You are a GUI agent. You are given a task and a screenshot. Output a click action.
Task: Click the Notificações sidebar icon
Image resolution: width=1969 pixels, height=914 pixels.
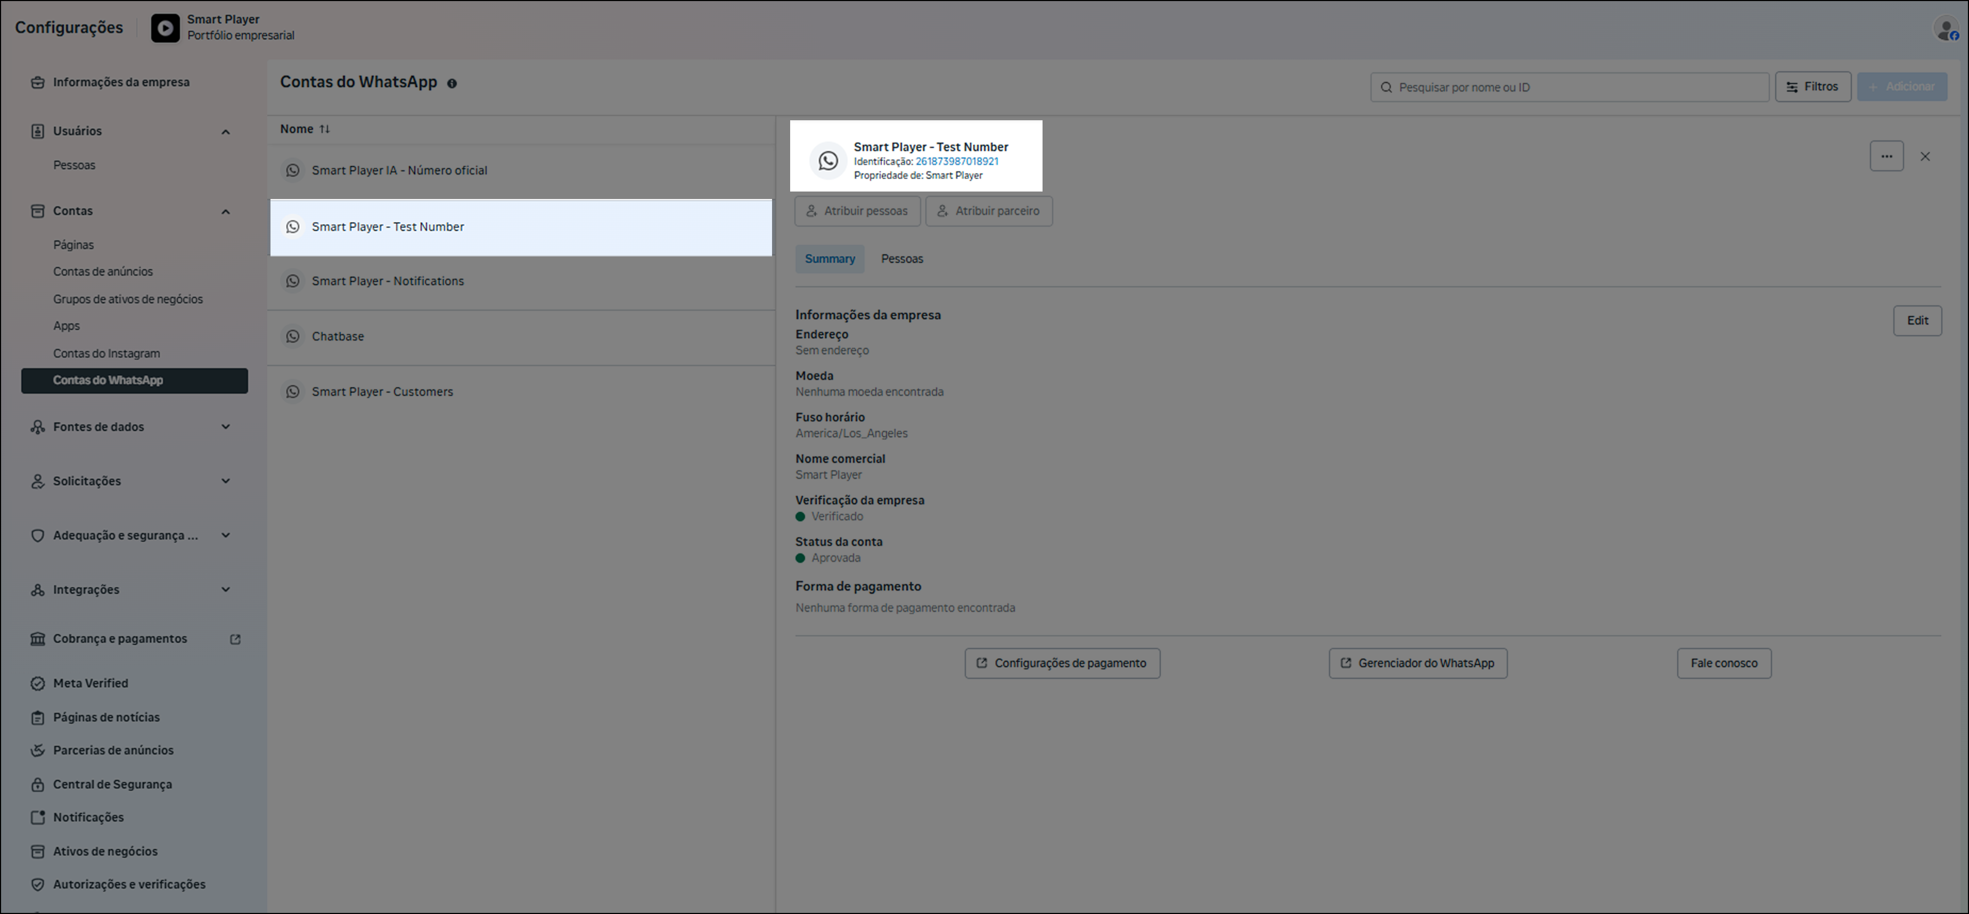point(37,817)
